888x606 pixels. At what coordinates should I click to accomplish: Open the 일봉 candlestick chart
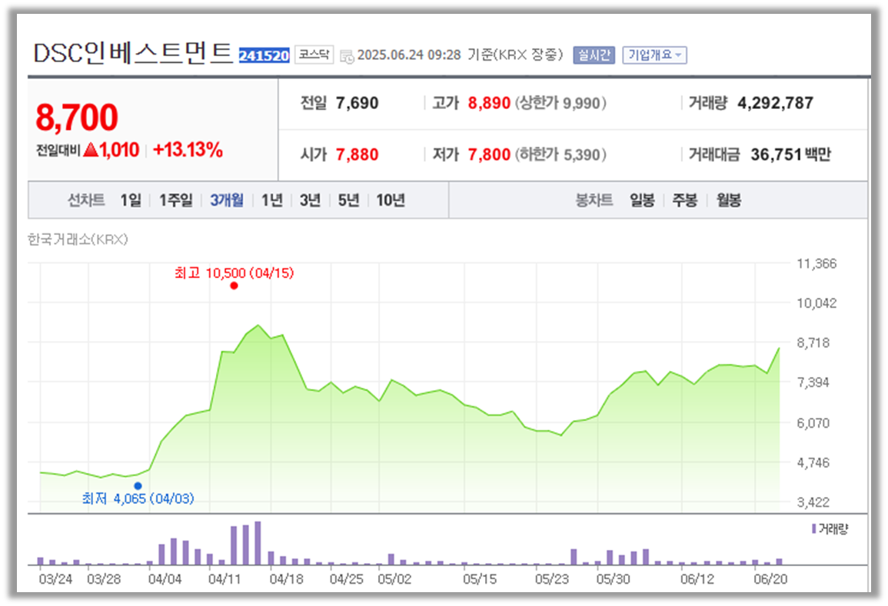(x=642, y=200)
